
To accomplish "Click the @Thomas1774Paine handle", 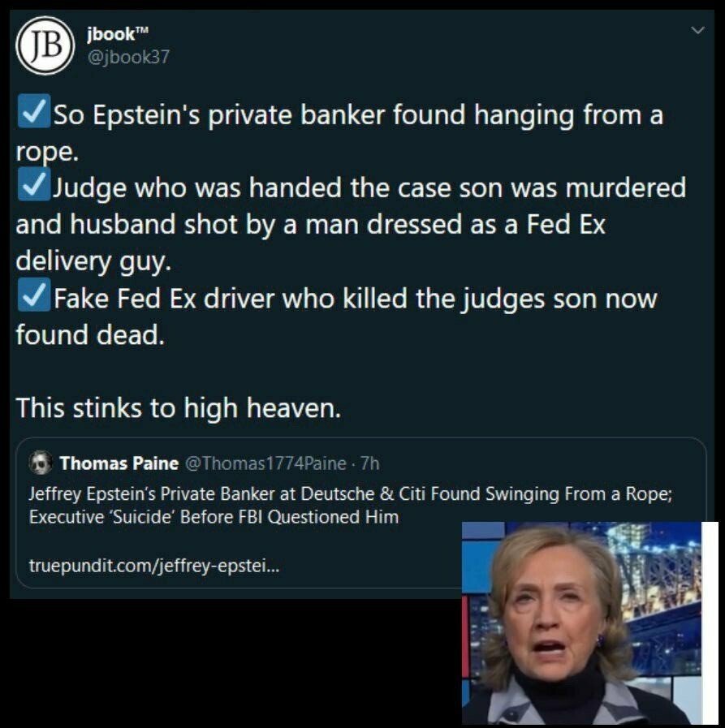I will point(267,463).
